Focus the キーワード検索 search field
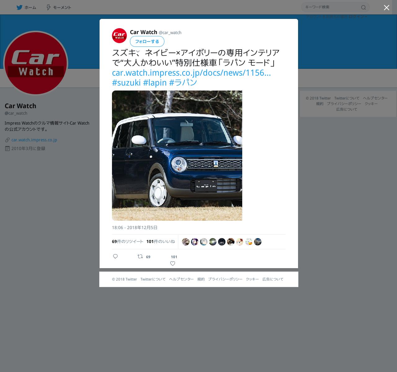Screen dimensions: 397x372 332,7
